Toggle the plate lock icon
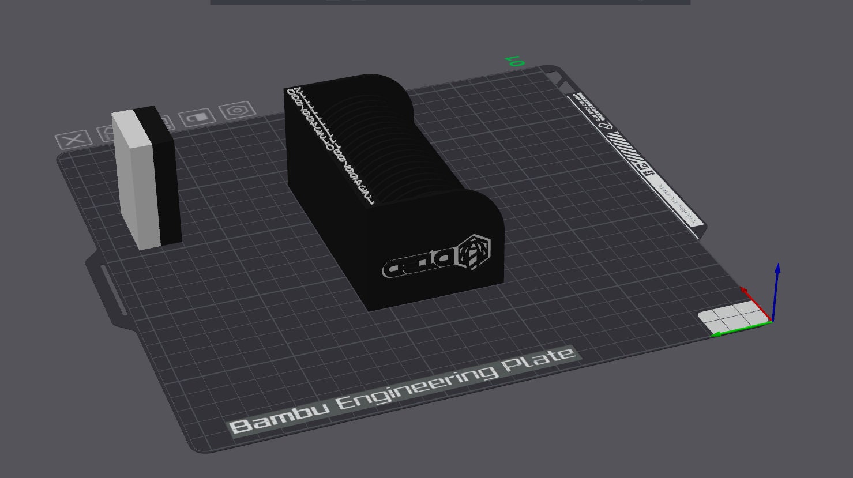Screen dimensions: 853x478 point(197,118)
